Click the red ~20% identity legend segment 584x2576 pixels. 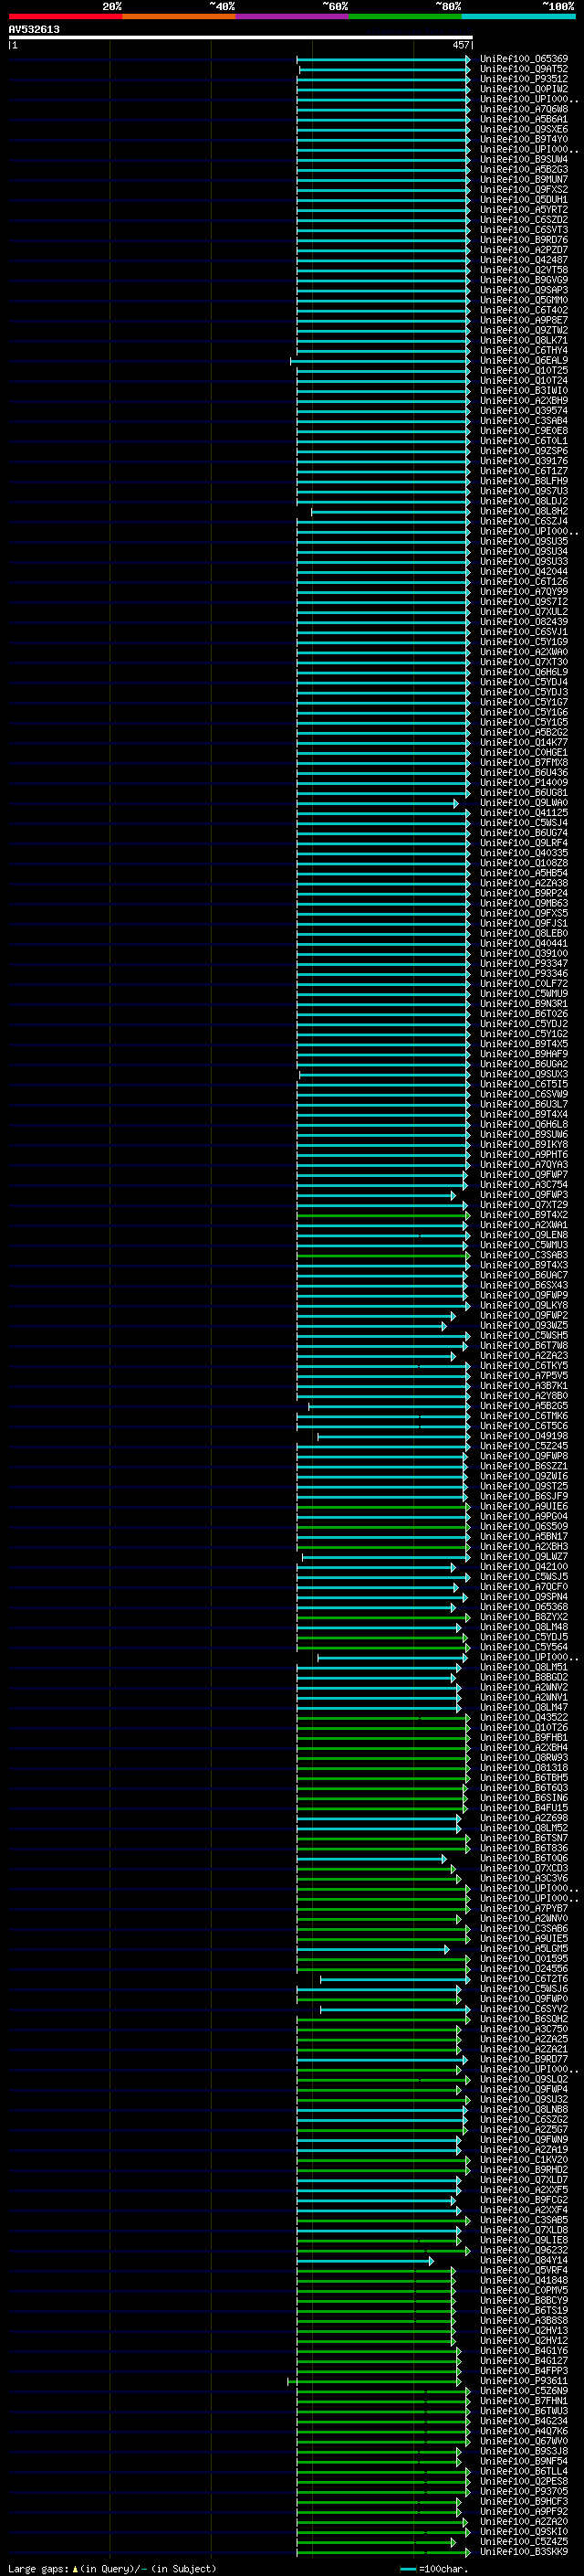(x=65, y=16)
